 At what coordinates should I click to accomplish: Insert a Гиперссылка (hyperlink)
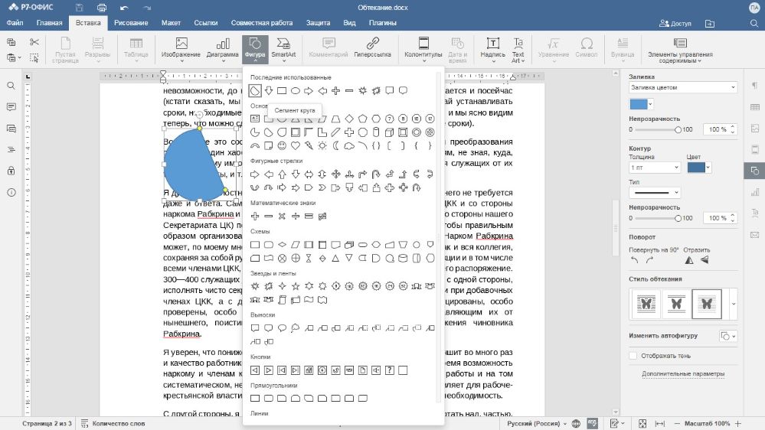point(372,47)
